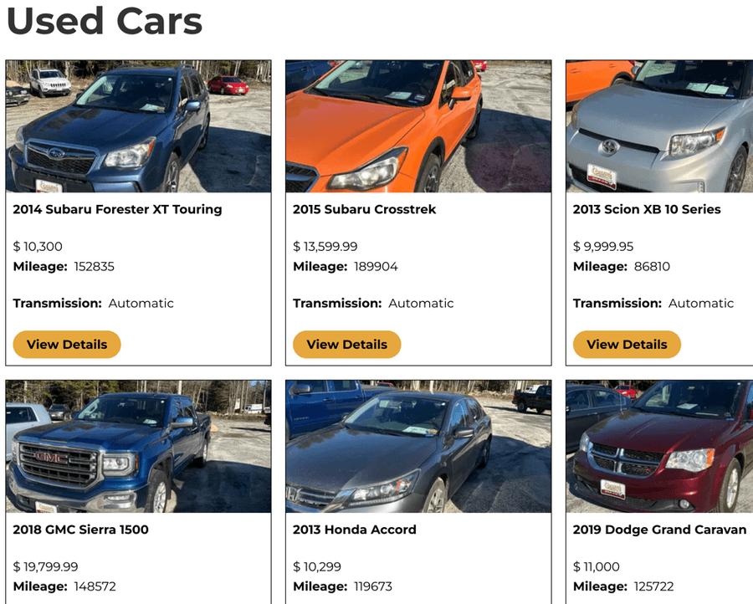View details for the 2015 Subaru Crosstrek
The width and height of the screenshot is (753, 604).
346,345
